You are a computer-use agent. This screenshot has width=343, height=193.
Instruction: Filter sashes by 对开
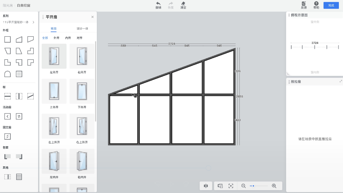[80, 38]
